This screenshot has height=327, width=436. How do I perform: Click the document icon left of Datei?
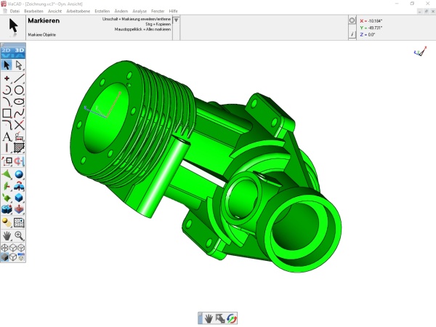coord(5,11)
